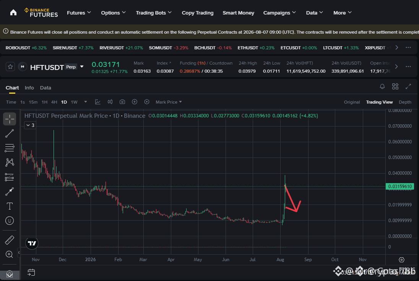Expand the Campaigns menu
This screenshot has width=419, height=281.
coord(279,13)
